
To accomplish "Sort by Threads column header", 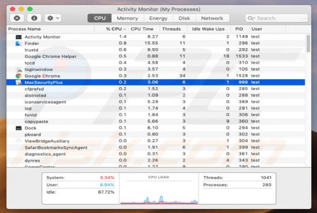I will (x=173, y=29).
